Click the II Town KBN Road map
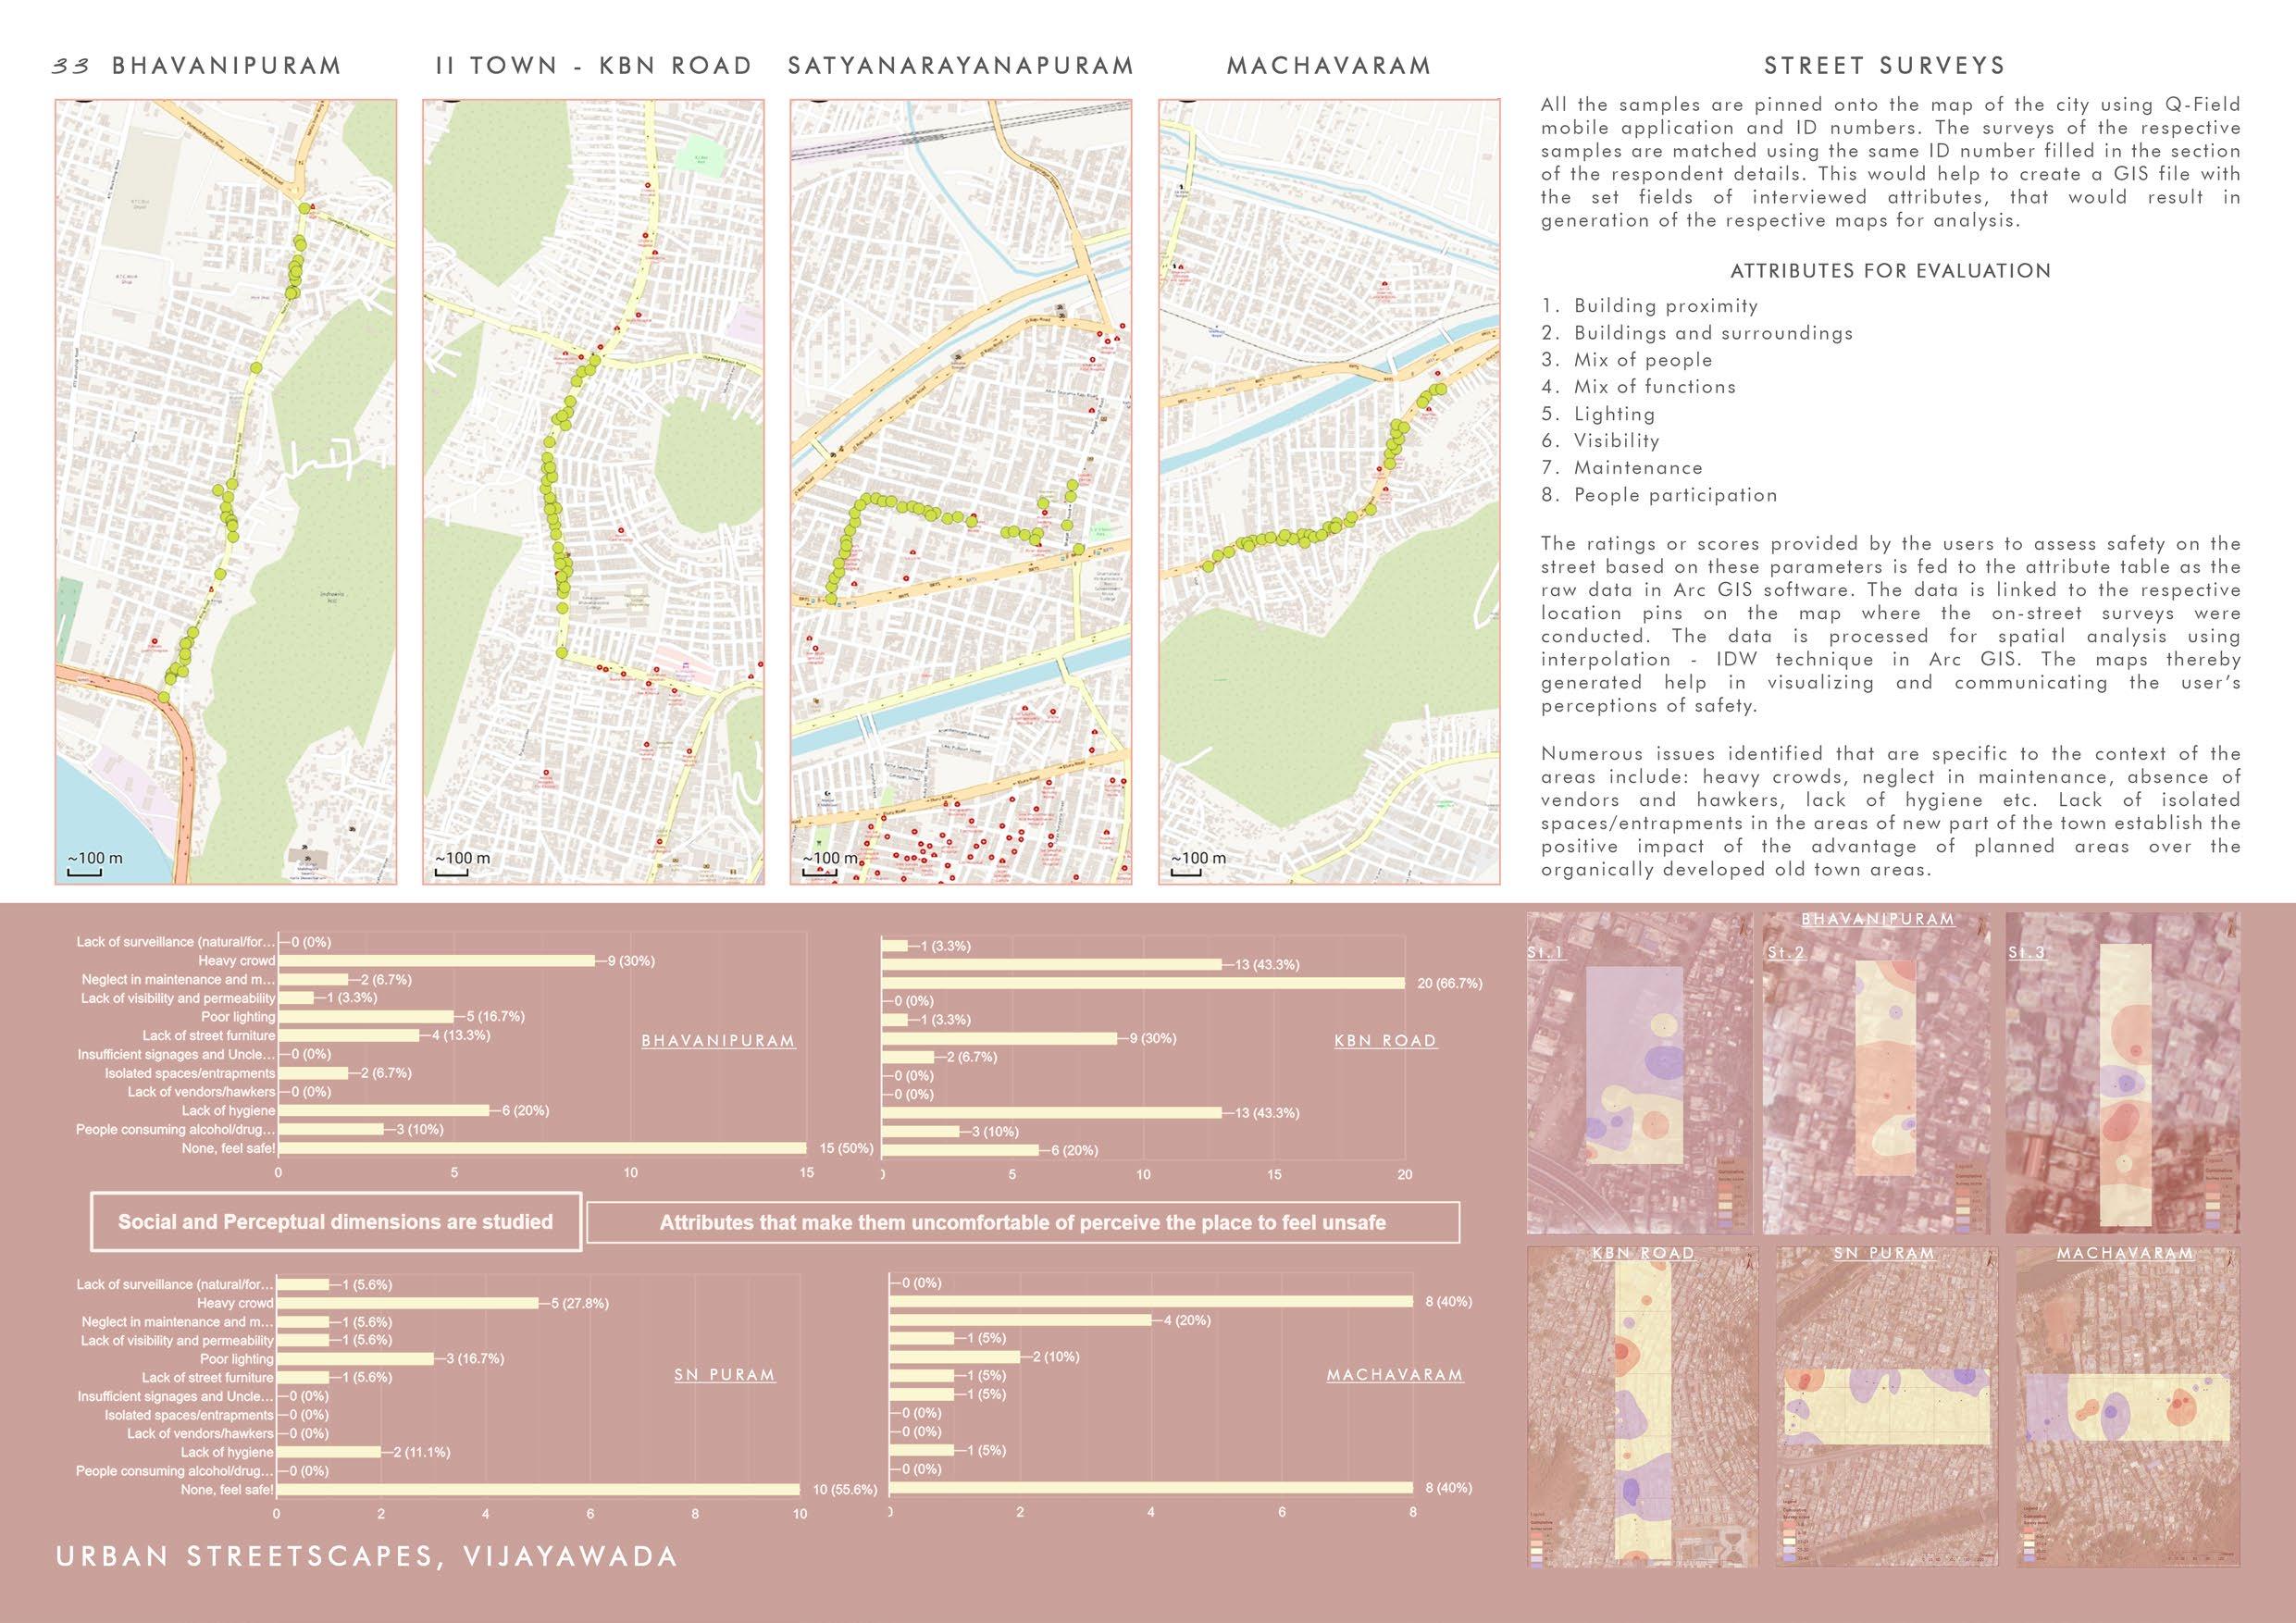 [593, 490]
